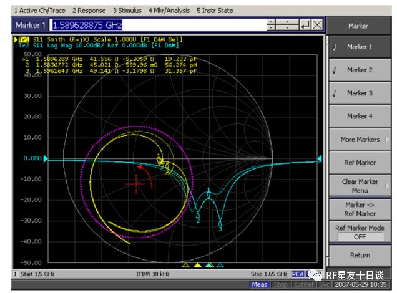Open the 2 Response menu
This screenshot has width=397, height=293.
(x=89, y=11)
